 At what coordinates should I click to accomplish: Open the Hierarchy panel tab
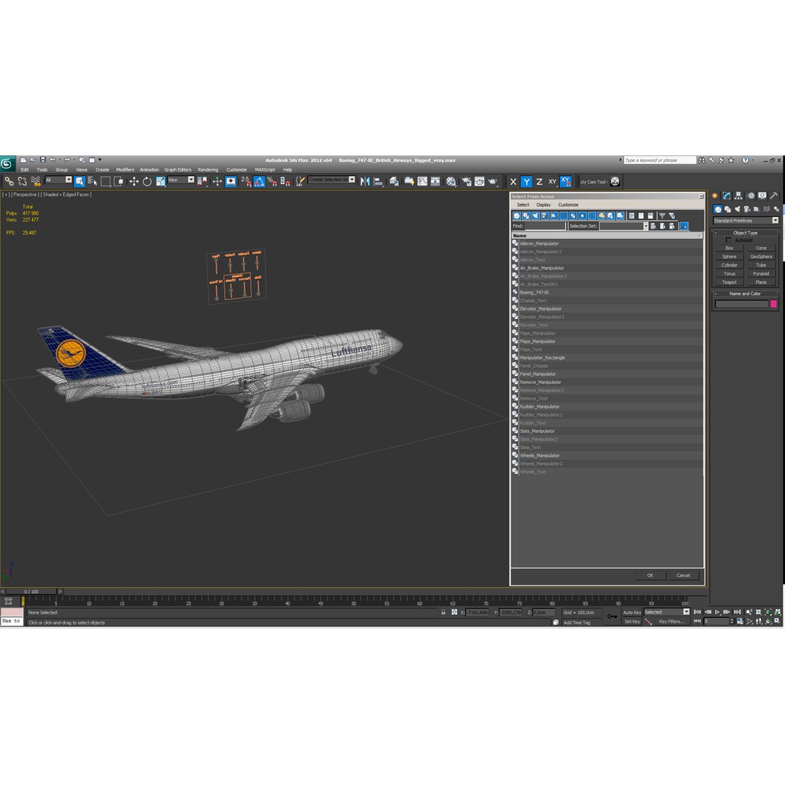pyautogui.click(x=738, y=196)
